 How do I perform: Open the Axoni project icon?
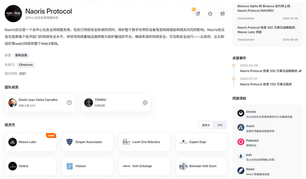[x=241, y=128]
